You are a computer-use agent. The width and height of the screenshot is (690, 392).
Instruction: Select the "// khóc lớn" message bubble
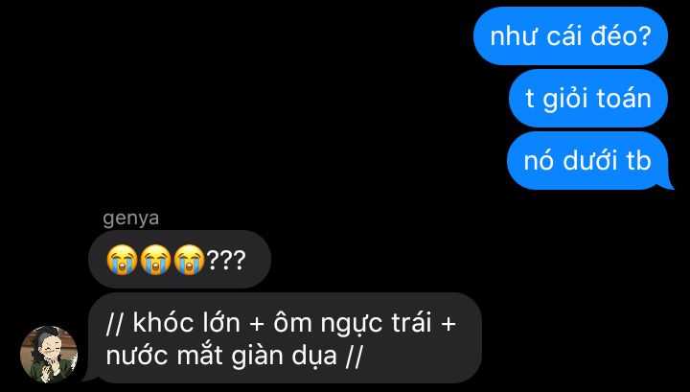point(286,338)
